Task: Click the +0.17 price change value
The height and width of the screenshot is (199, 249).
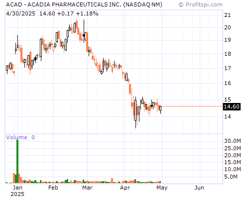Action: (x=65, y=13)
